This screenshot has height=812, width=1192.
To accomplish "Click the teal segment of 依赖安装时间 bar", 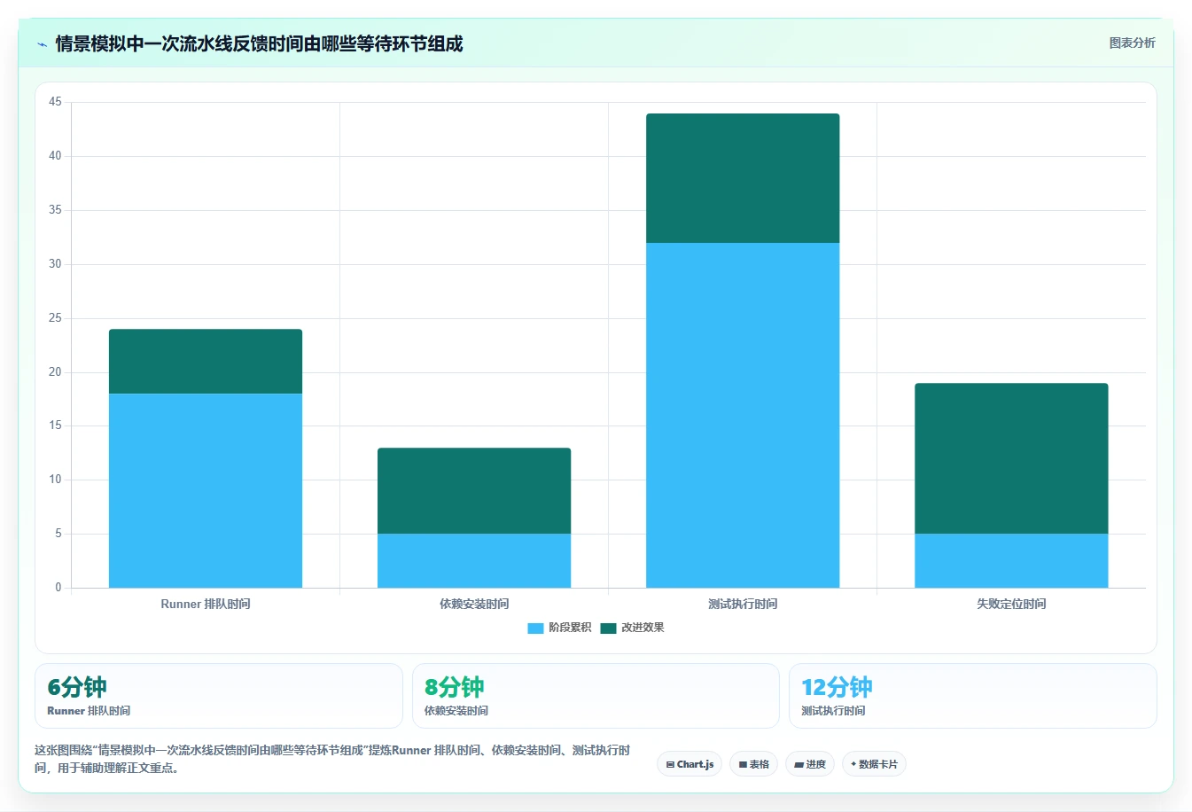I will click(474, 490).
